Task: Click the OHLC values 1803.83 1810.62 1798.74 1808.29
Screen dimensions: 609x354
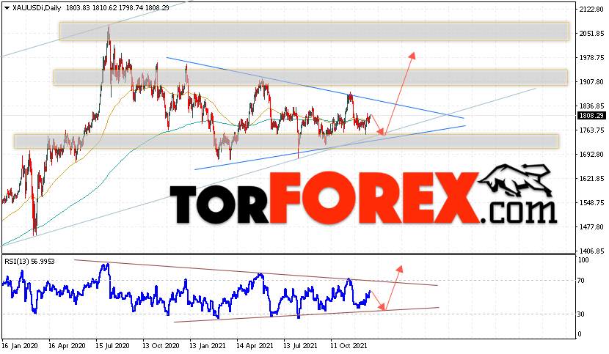Action: coord(117,8)
